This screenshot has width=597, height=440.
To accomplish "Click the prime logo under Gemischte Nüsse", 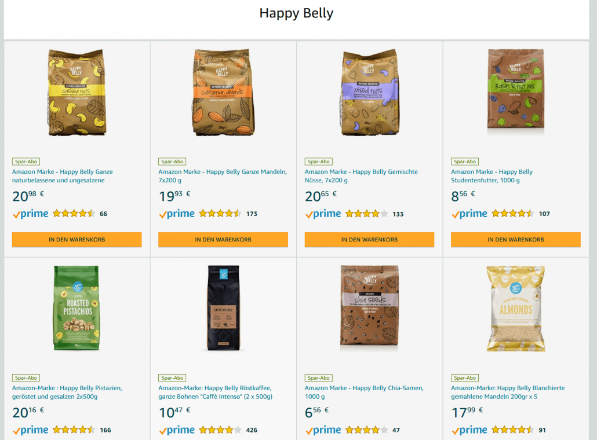I will click(x=323, y=214).
